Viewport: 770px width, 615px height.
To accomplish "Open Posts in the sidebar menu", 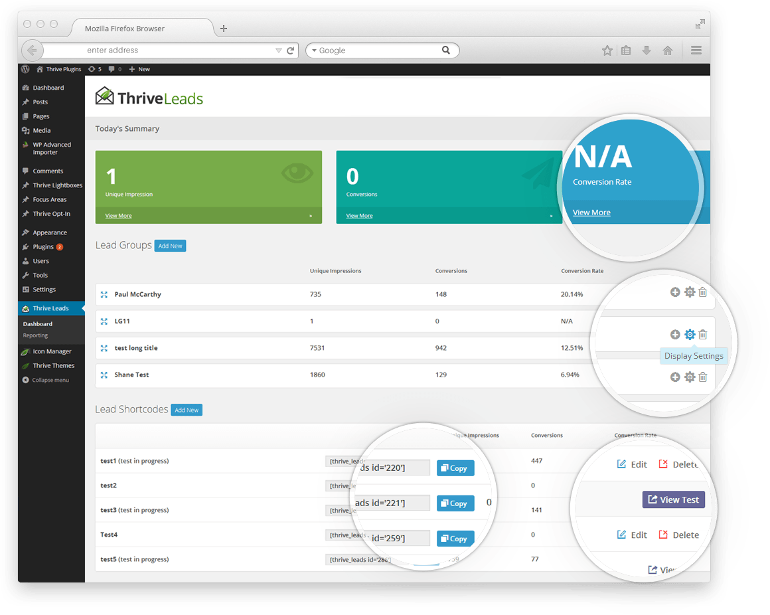I will [x=40, y=102].
